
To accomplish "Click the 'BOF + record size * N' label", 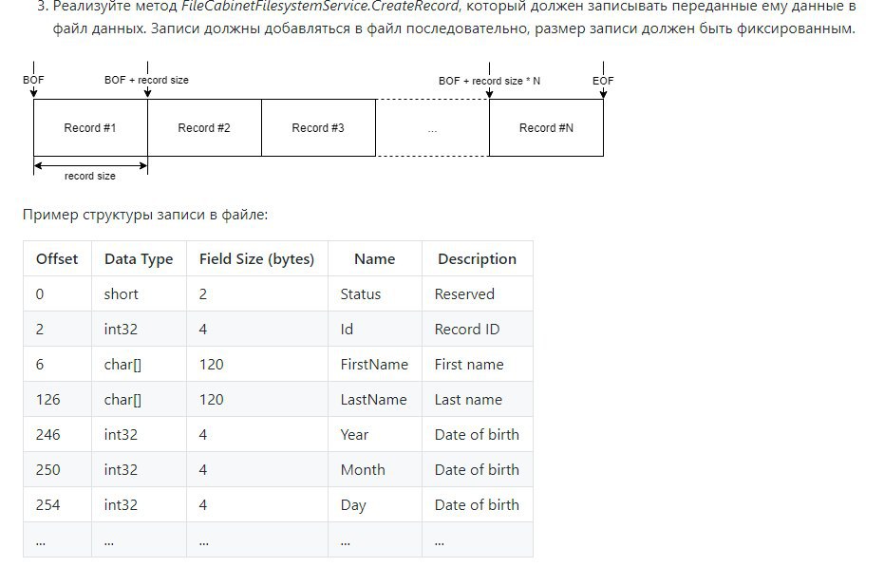I will 489,81.
